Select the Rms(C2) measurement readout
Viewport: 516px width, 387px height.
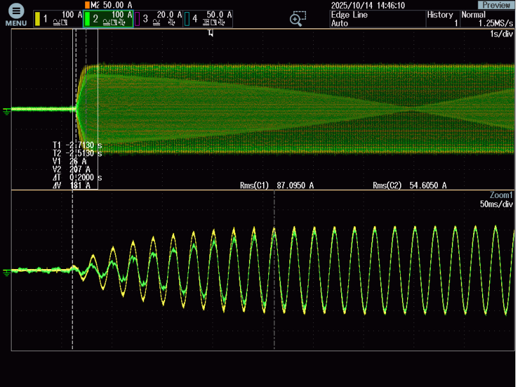click(x=410, y=185)
